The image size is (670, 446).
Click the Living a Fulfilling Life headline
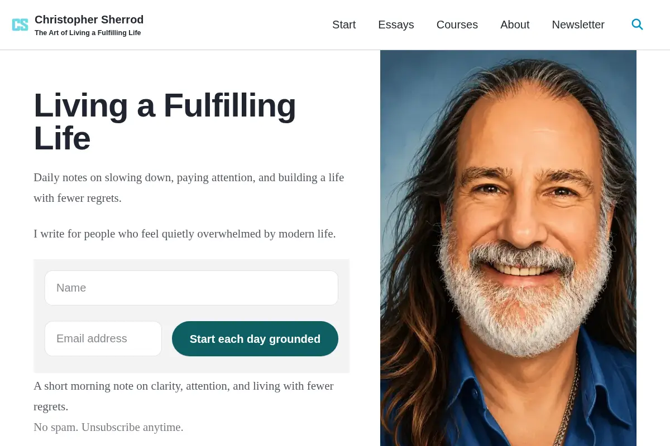click(x=165, y=122)
